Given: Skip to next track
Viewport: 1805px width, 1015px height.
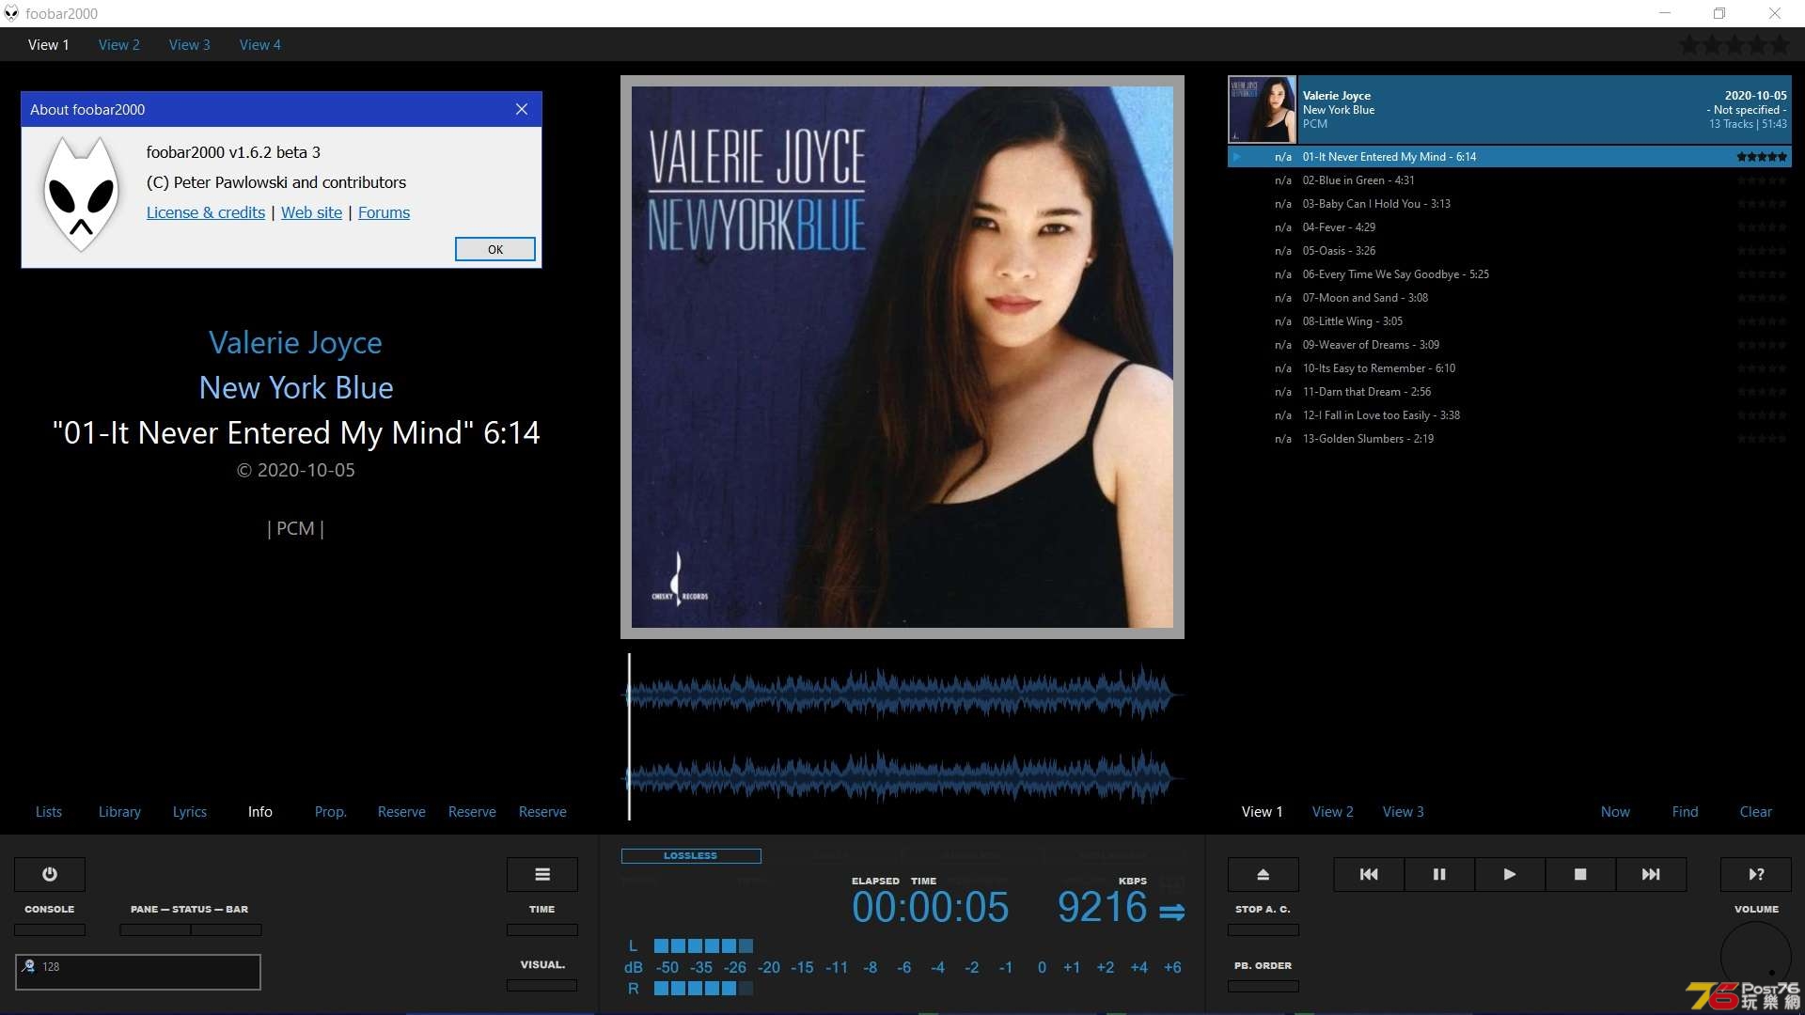Looking at the screenshot, I should pos(1651,874).
